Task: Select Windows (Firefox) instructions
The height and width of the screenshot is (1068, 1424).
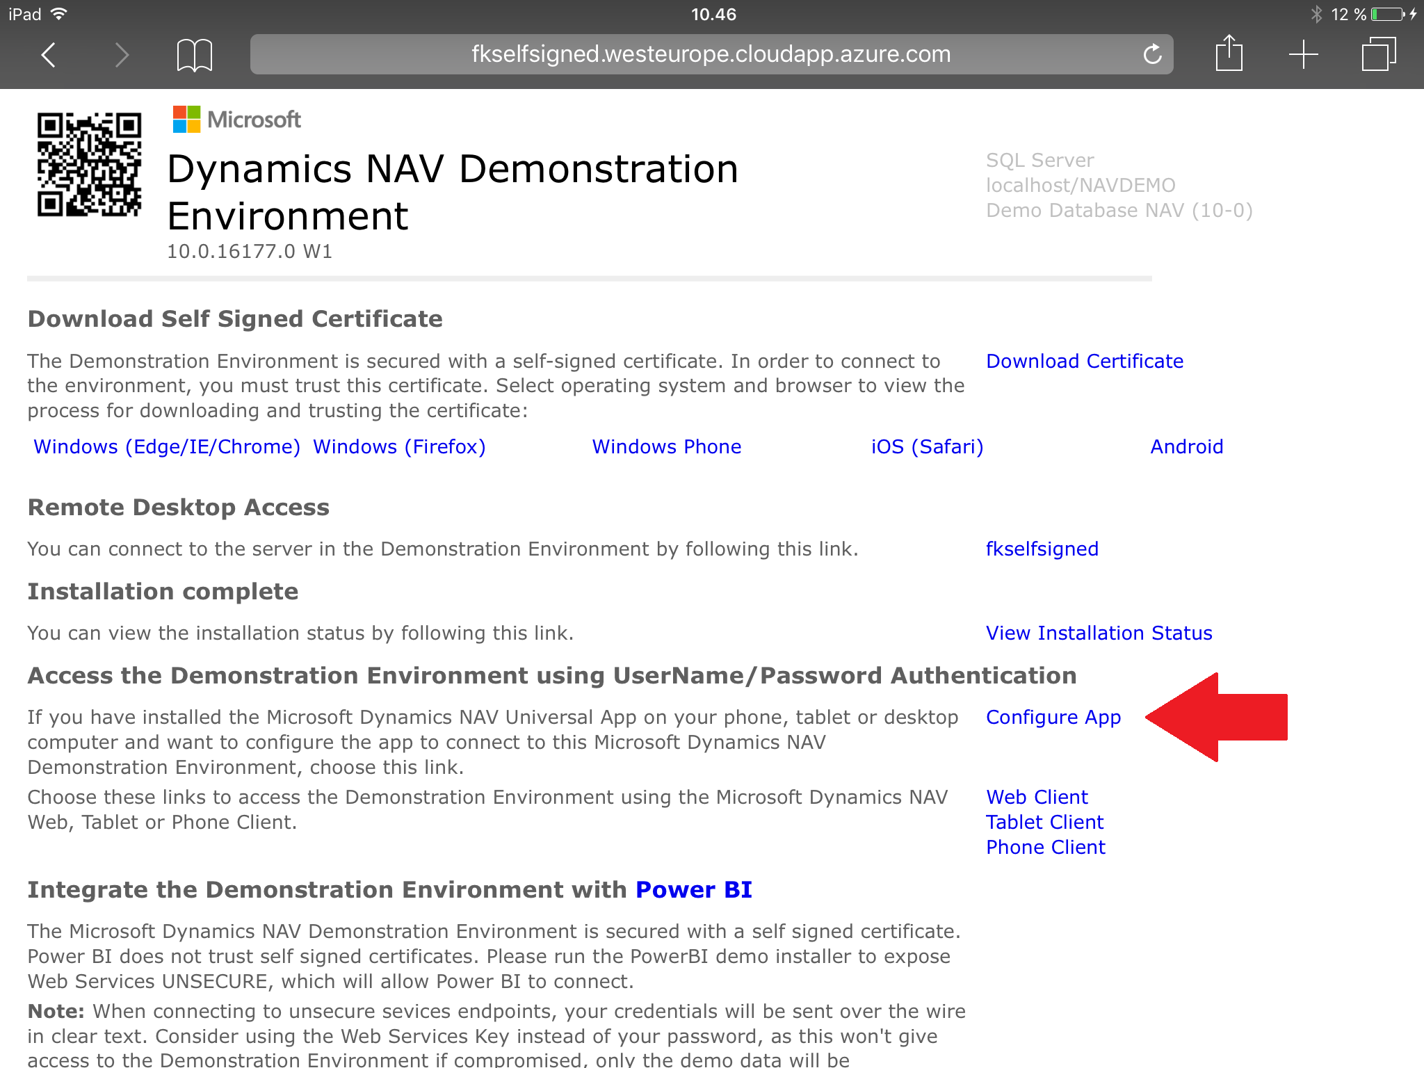Action: pyautogui.click(x=399, y=447)
